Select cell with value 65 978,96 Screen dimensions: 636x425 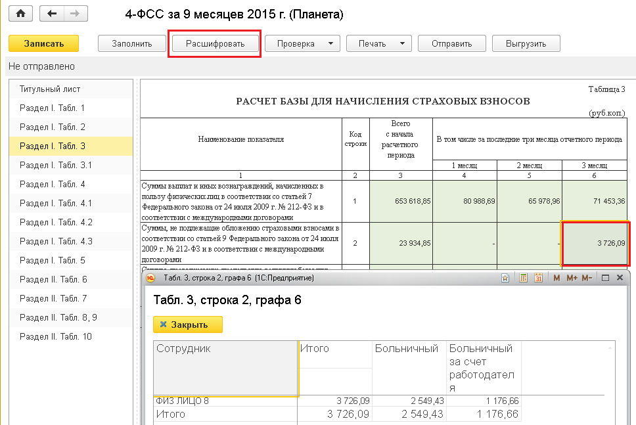pyautogui.click(x=530, y=201)
